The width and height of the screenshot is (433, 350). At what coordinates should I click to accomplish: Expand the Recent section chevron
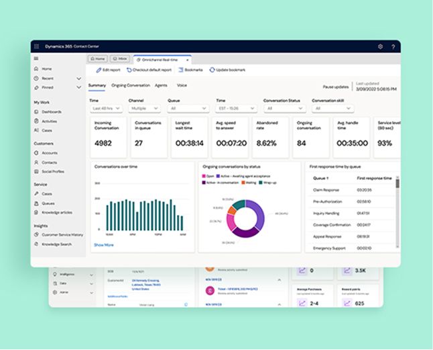click(78, 79)
